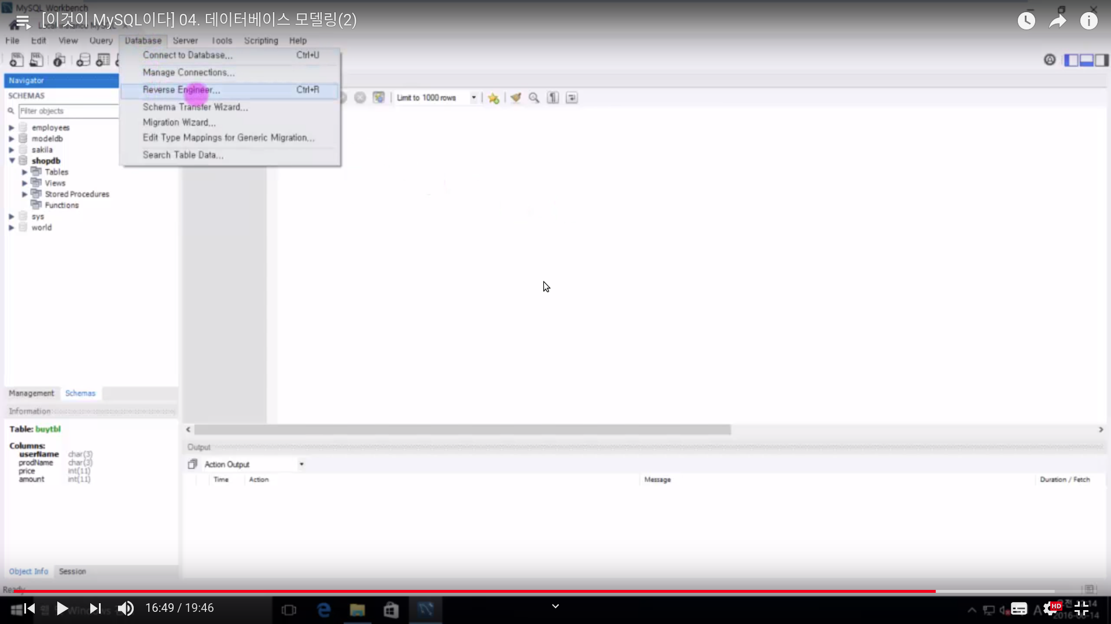Share the video with arrow icon
The width and height of the screenshot is (1111, 624).
click(x=1058, y=21)
